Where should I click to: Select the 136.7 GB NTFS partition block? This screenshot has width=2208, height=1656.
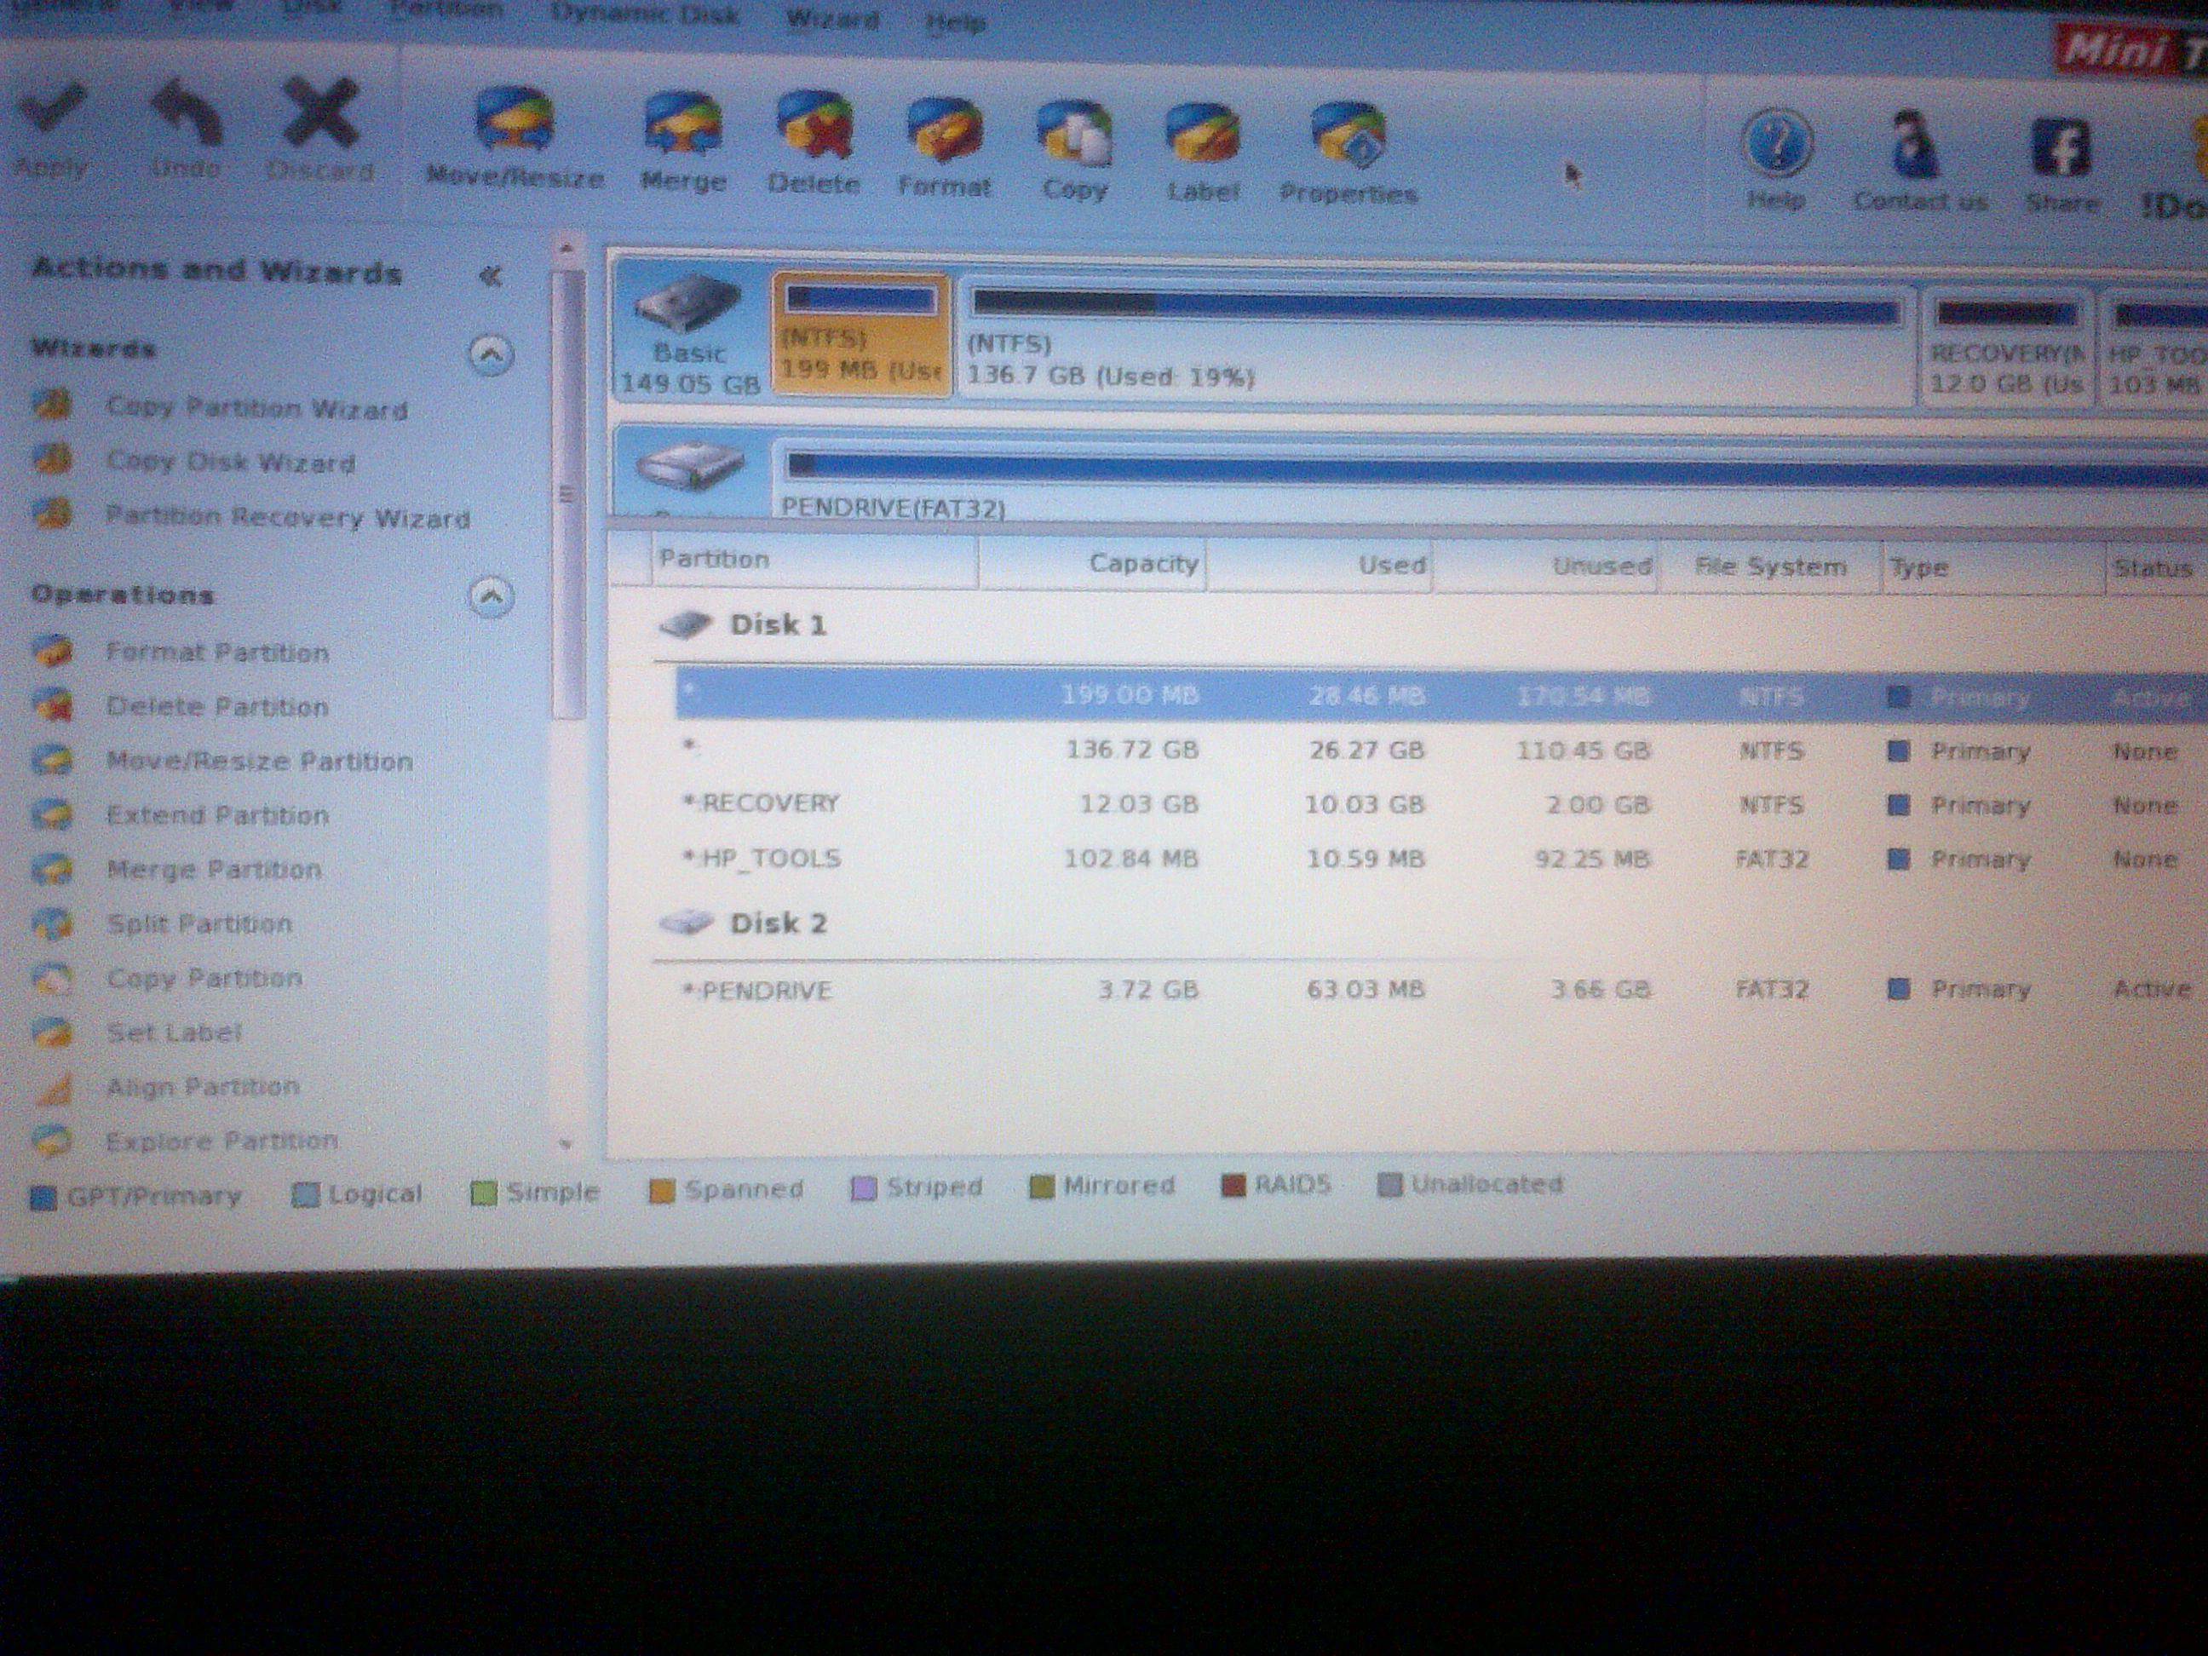1435,341
